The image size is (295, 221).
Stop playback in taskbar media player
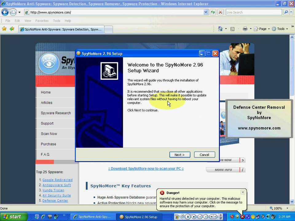click(x=194, y=217)
